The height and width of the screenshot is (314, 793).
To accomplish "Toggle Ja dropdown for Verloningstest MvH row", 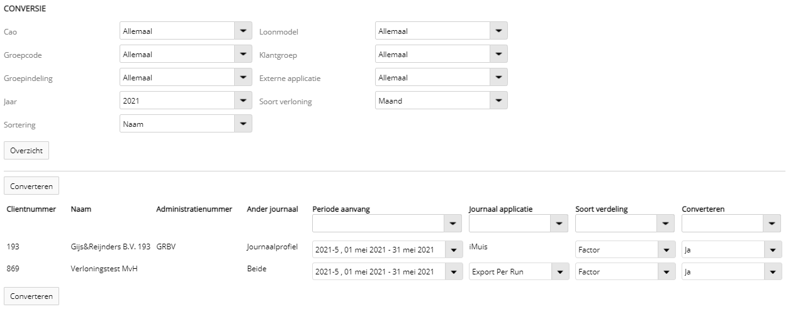I will tap(731, 271).
